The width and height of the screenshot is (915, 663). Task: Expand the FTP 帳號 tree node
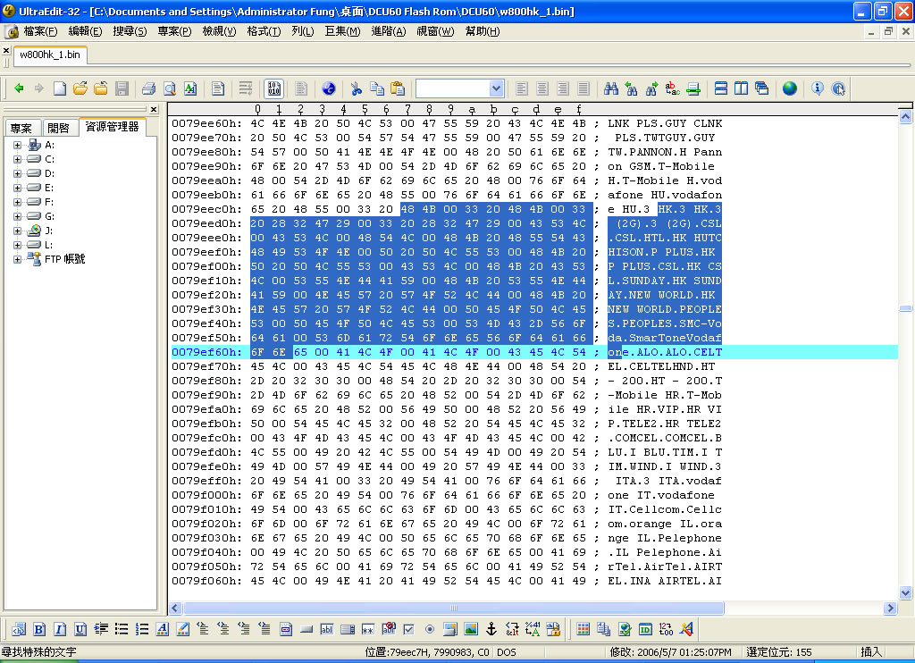pyautogui.click(x=17, y=259)
